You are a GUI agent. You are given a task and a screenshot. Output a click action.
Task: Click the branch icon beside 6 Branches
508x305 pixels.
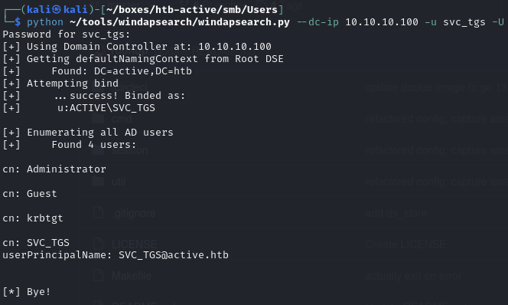tap(185, 5)
